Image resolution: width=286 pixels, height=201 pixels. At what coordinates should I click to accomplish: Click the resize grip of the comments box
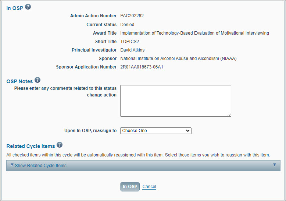(229, 114)
